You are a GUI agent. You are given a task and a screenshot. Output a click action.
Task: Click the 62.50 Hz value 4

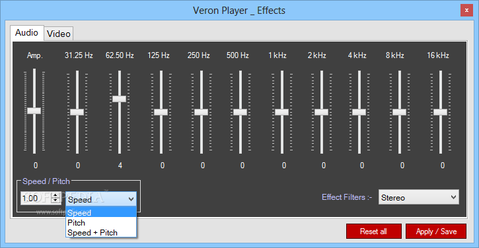pos(120,166)
